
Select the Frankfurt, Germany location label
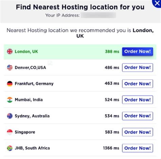pos(34,84)
